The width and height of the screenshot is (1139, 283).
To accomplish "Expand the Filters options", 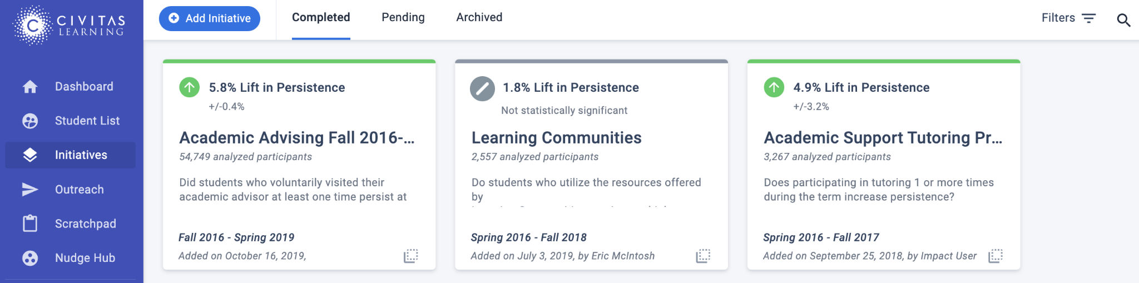I will coord(1068,18).
